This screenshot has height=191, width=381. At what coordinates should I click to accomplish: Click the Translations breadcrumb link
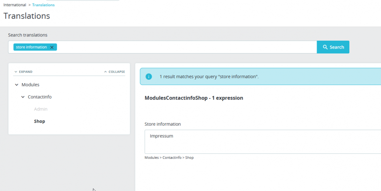click(x=43, y=5)
